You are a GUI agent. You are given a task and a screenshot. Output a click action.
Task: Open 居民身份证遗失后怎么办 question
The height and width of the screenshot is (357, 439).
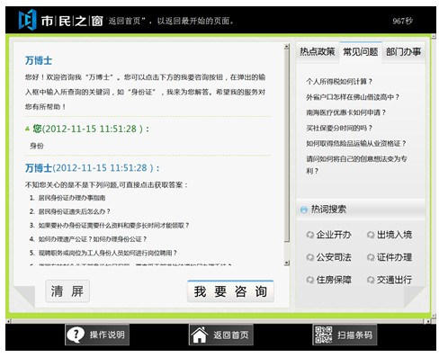tap(75, 211)
